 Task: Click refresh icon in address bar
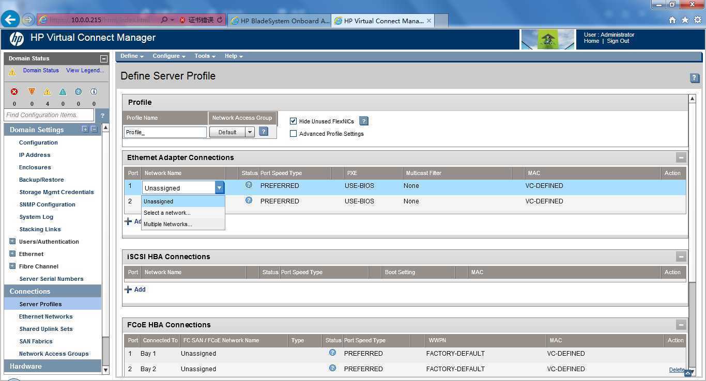[x=220, y=20]
